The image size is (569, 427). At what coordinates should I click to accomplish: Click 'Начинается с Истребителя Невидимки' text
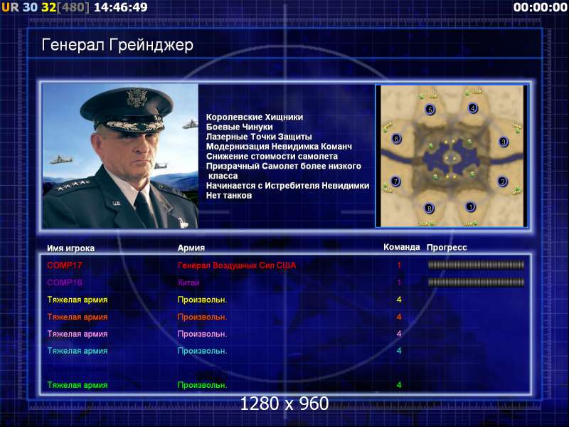(x=287, y=186)
